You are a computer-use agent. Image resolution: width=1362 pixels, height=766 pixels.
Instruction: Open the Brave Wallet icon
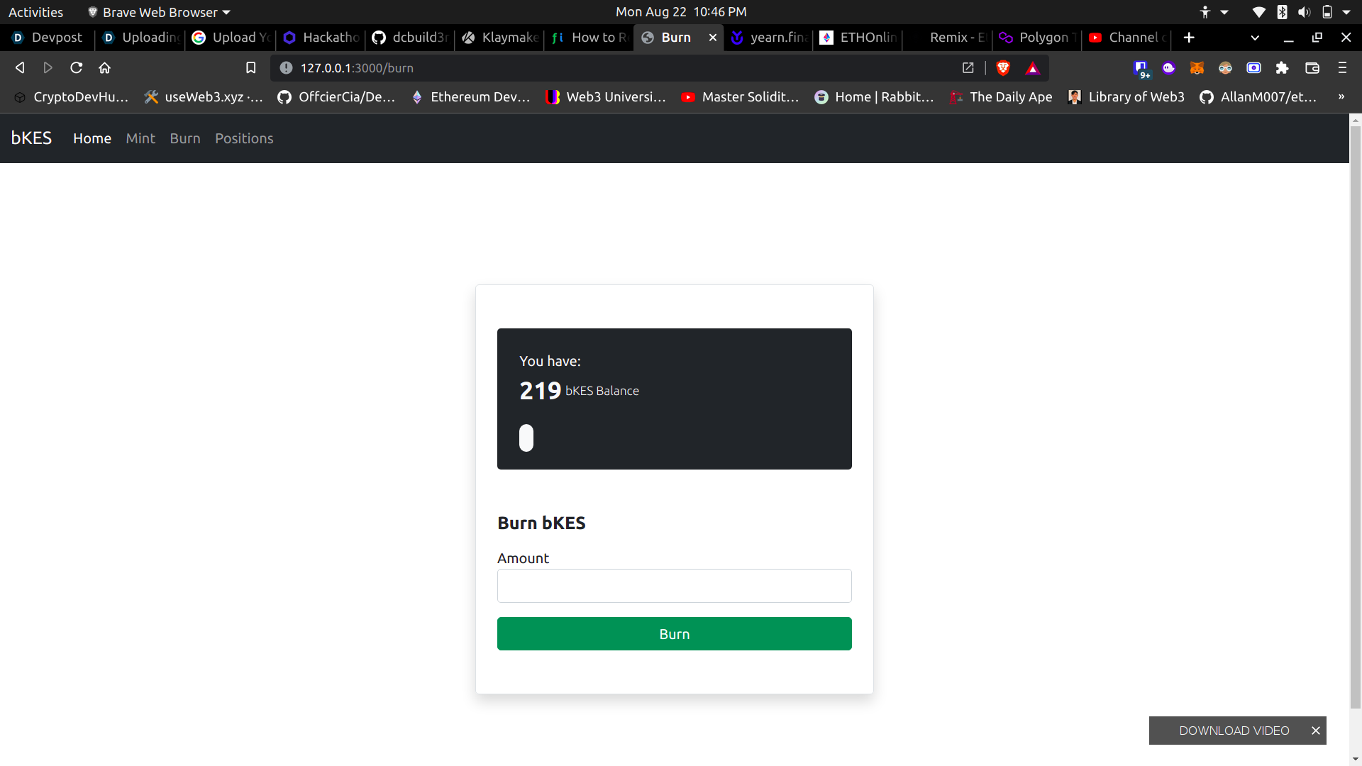pos(1312,68)
